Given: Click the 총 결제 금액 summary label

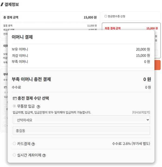Looking at the screenshot, I should click(11, 17).
